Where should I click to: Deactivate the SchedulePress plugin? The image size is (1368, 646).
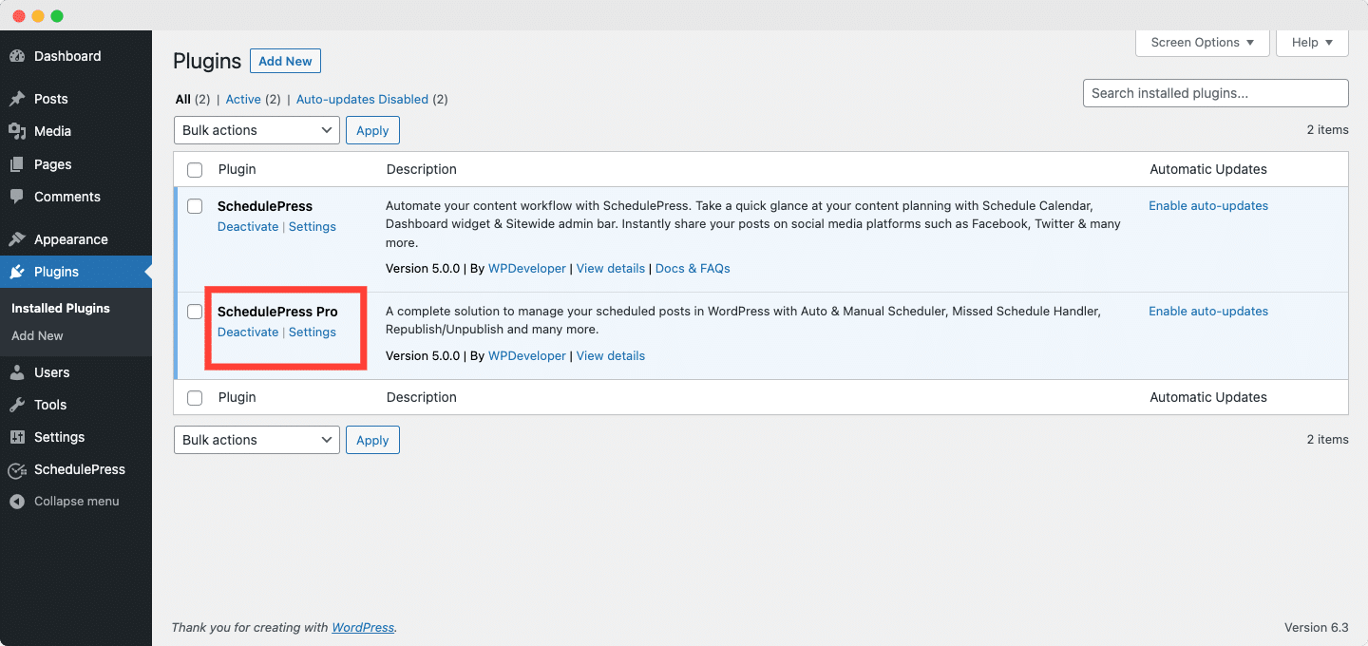pos(248,226)
